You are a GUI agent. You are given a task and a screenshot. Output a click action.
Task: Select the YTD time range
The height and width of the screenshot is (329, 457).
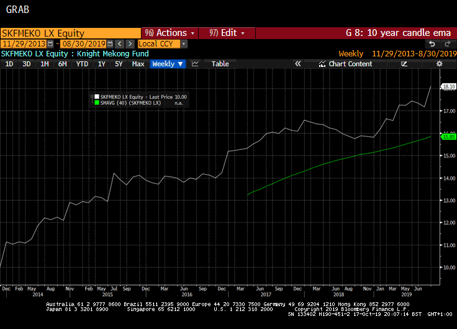coord(82,64)
